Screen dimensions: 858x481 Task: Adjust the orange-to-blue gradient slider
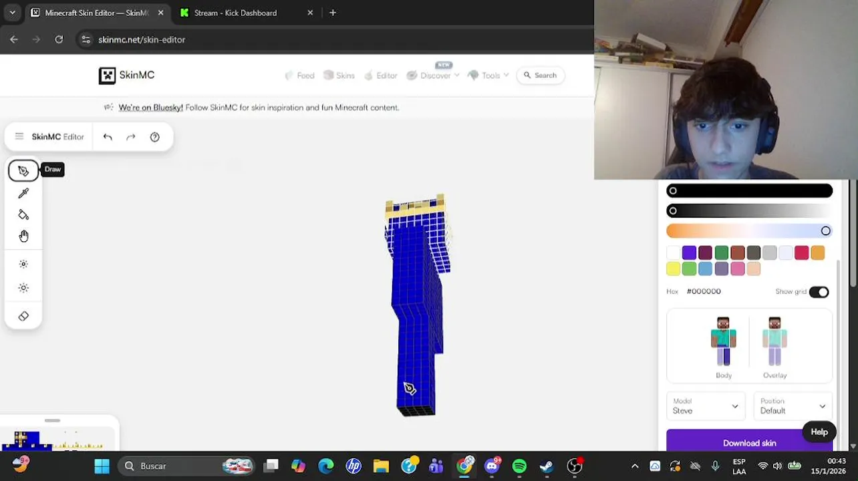tap(749, 231)
